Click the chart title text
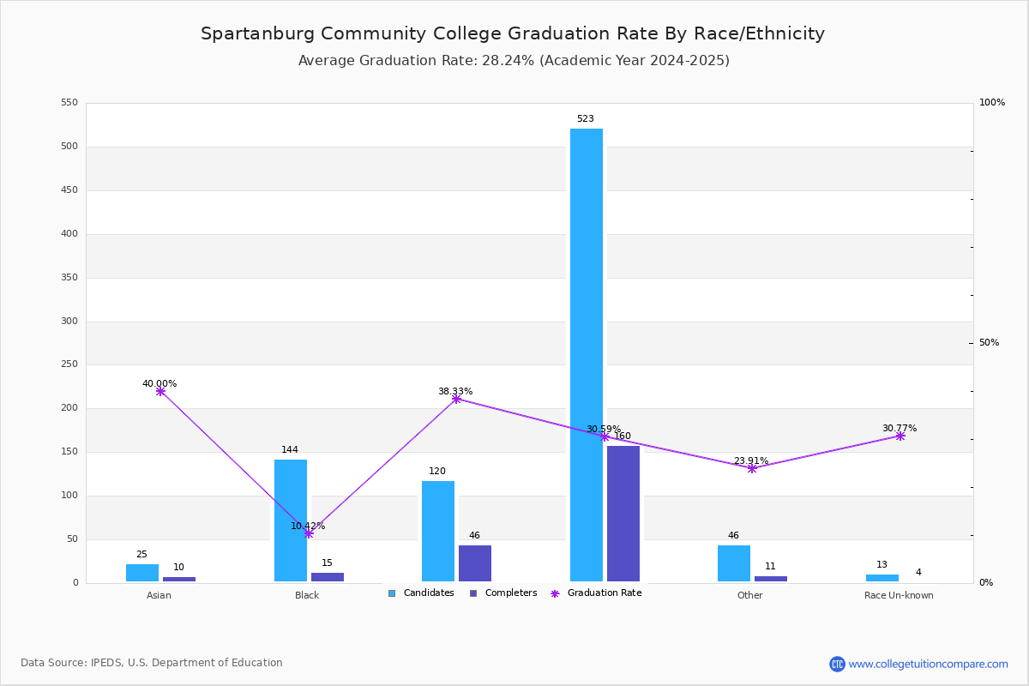1029x686 pixels. 513,33
